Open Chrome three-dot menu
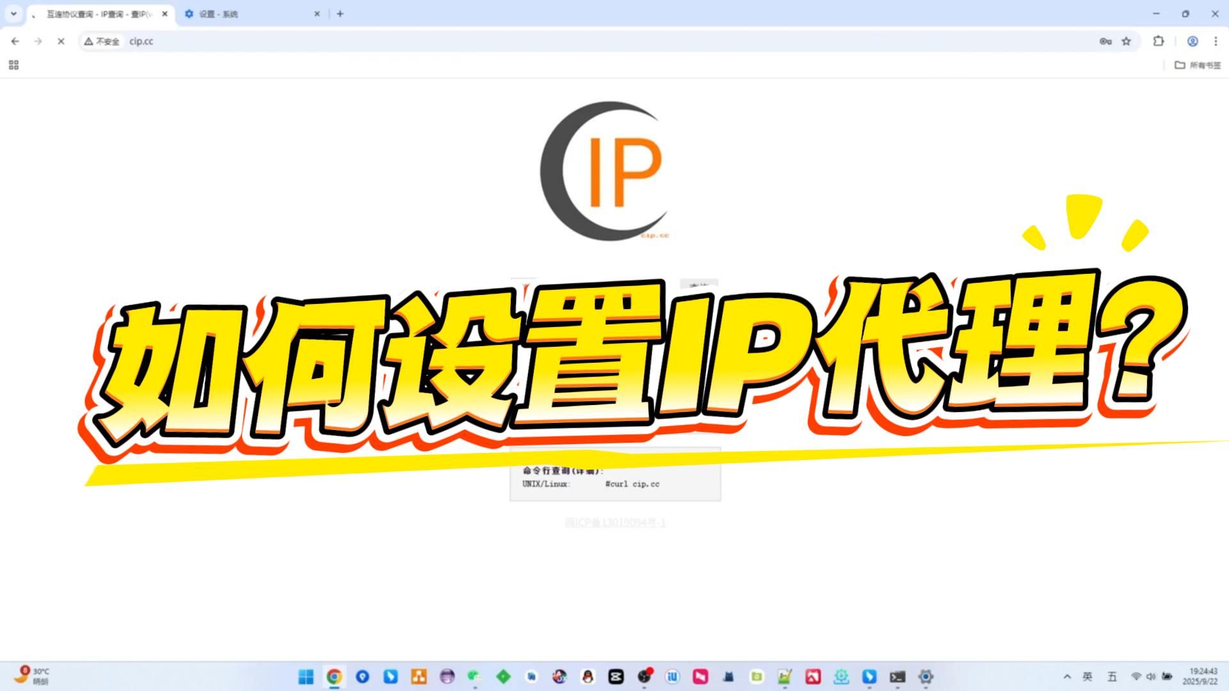Screen dimensions: 1229x691 1216,41
